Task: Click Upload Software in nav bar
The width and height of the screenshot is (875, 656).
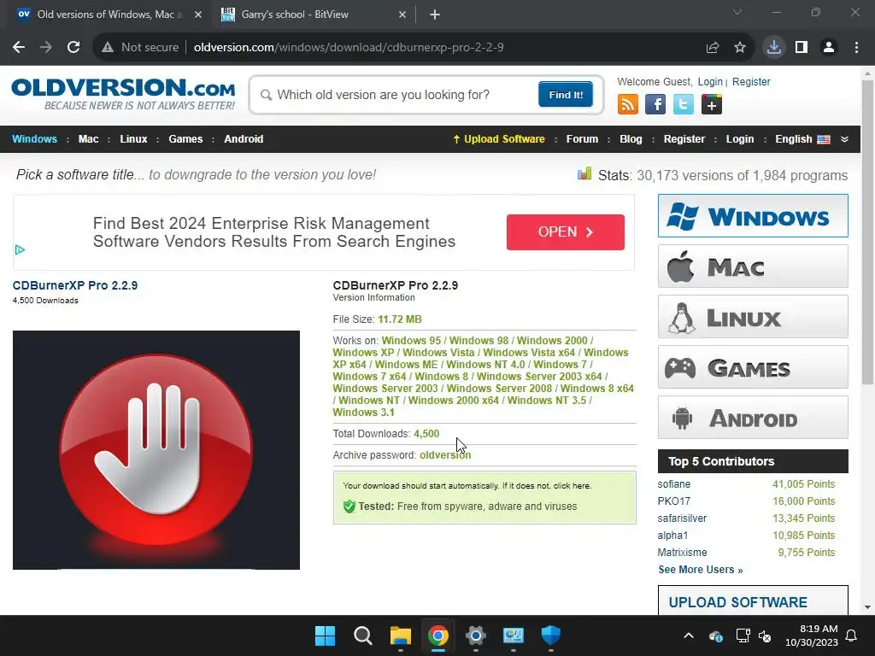Action: coord(499,139)
